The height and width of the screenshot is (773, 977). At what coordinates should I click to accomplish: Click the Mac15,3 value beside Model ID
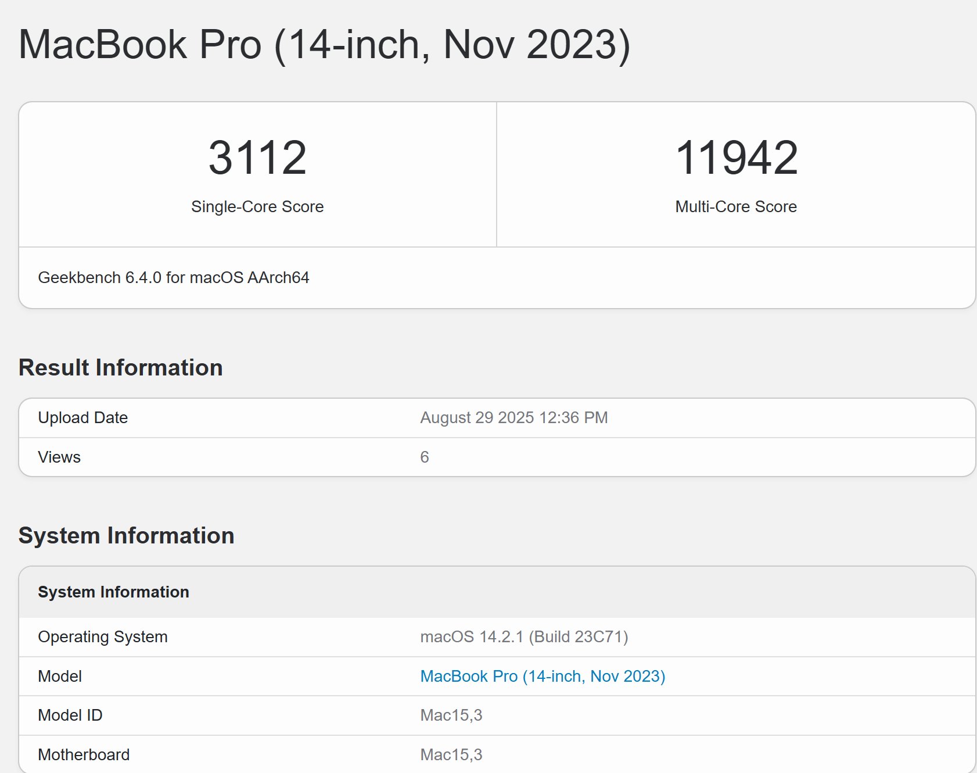[451, 715]
